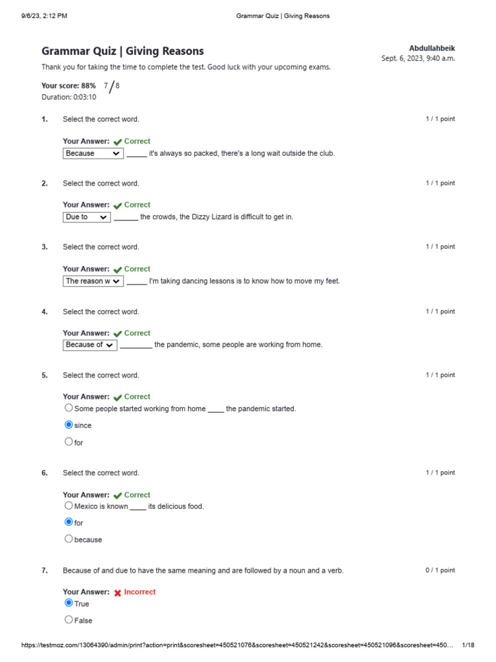This screenshot has width=496, height=662.
Task: Select the 'False' radio option
Action: [69, 619]
